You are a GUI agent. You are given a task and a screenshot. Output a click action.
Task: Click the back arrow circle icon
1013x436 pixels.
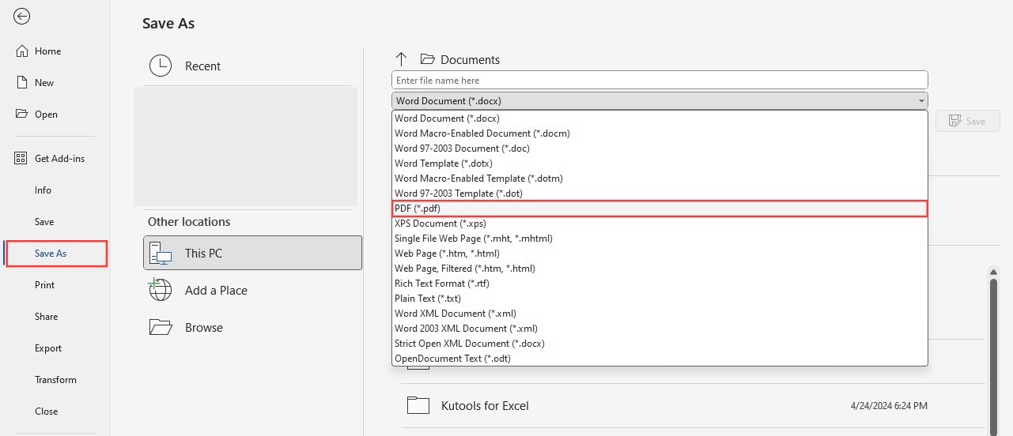(x=22, y=16)
